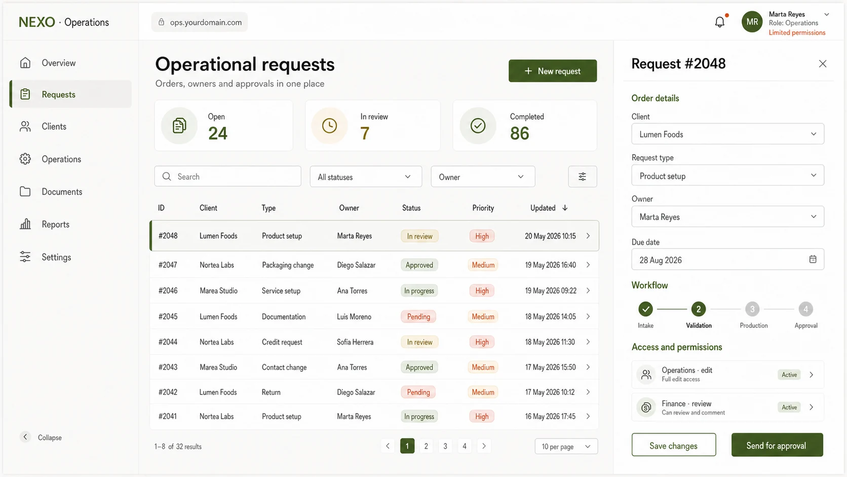Image resolution: width=847 pixels, height=477 pixels.
Task: Go to results page 3
Action: (445, 446)
